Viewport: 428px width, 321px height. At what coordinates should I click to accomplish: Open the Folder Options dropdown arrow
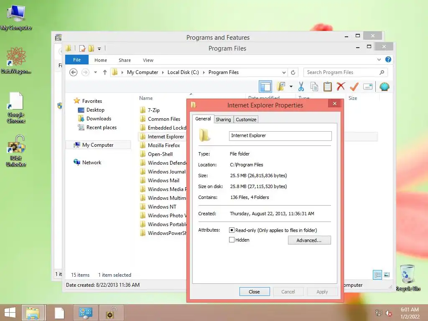tap(291, 87)
